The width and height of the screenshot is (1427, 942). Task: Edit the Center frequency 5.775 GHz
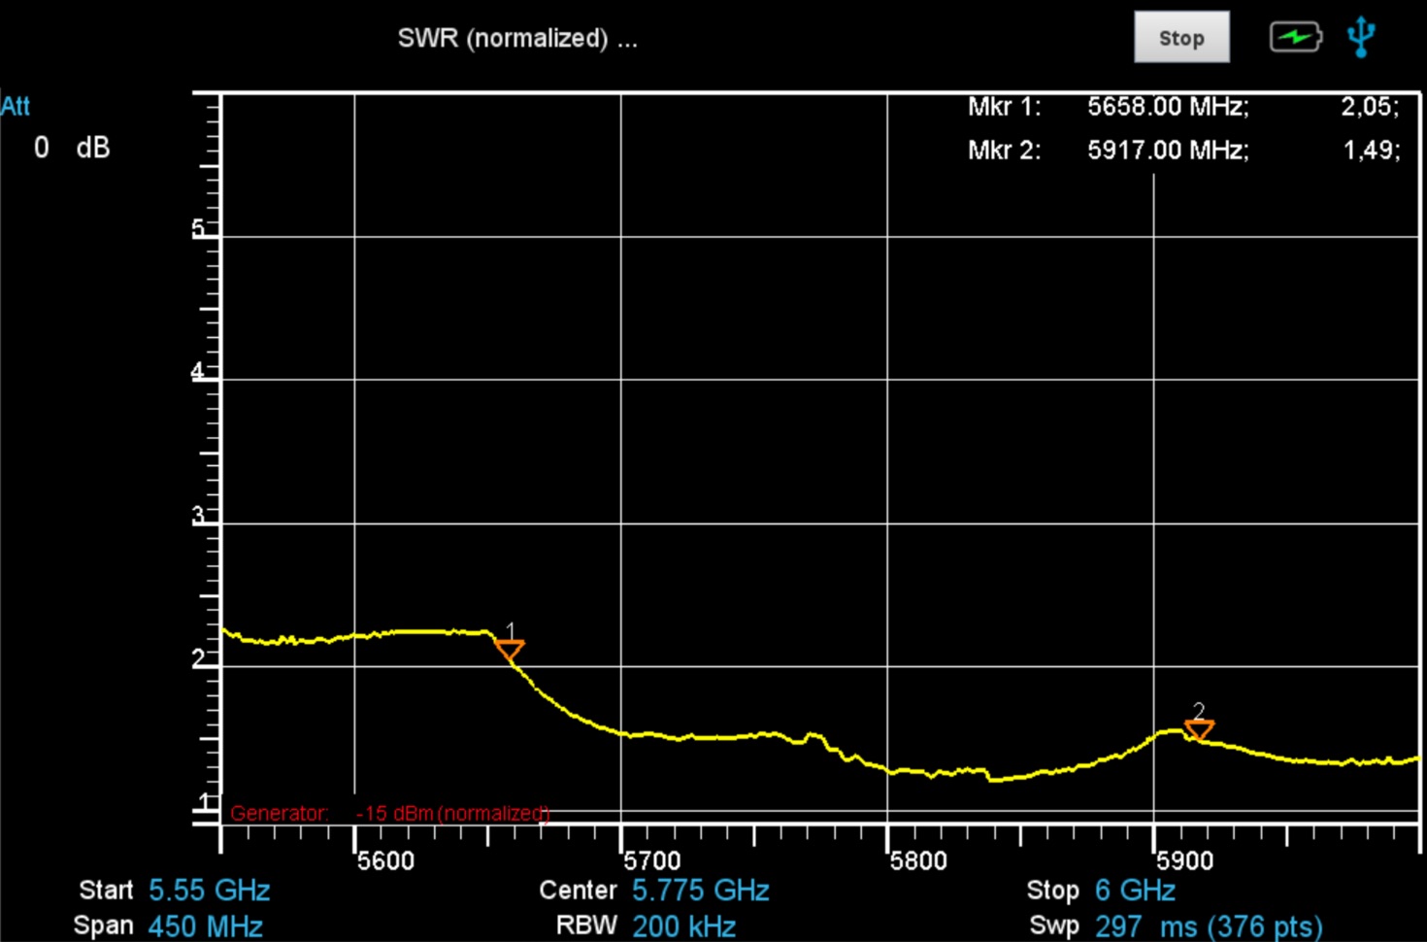[700, 891]
